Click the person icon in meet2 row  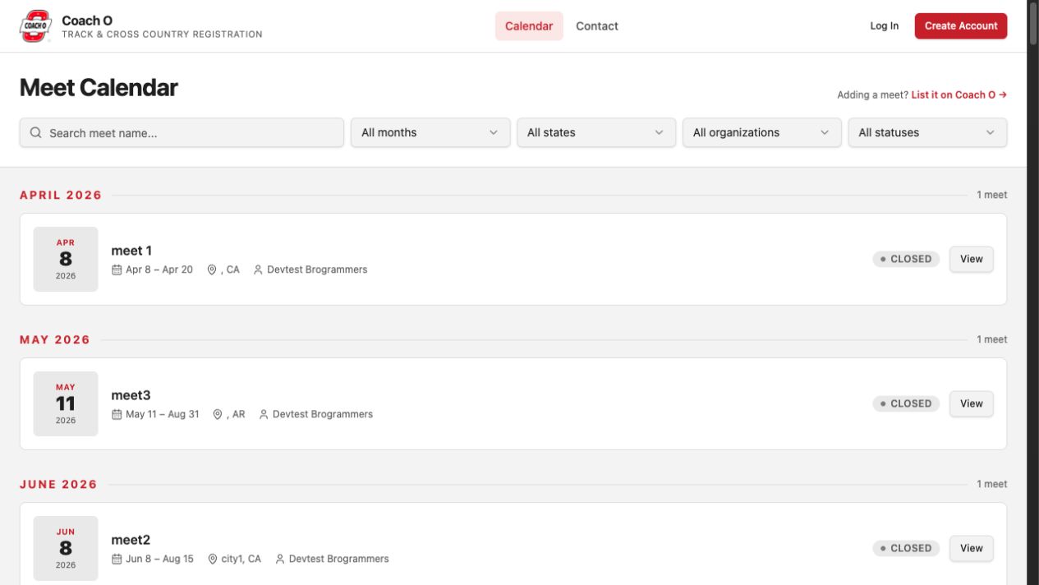pyautogui.click(x=280, y=559)
